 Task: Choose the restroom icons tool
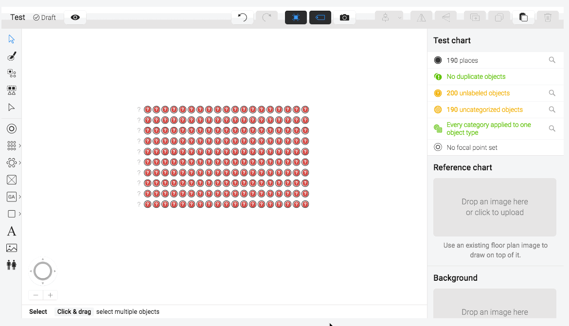pyautogui.click(x=12, y=265)
